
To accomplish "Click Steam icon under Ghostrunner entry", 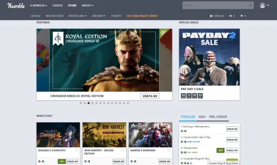I will (182, 153).
